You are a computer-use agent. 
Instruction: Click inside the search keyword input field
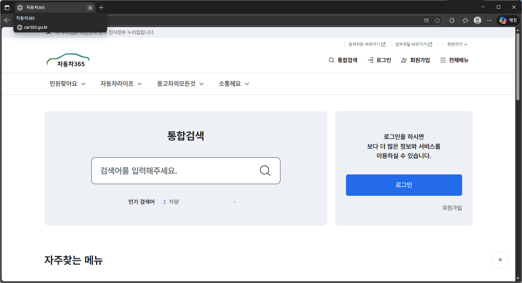tap(174, 171)
